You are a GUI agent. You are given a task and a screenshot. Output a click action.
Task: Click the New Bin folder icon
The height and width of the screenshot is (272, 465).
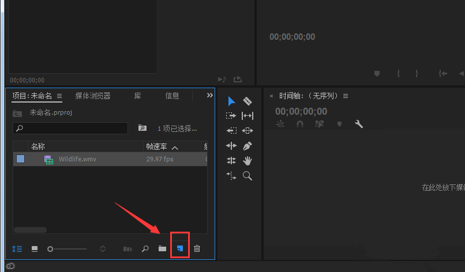(x=162, y=248)
